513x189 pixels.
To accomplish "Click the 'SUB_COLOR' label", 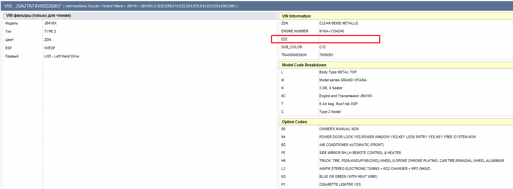I will point(292,47).
